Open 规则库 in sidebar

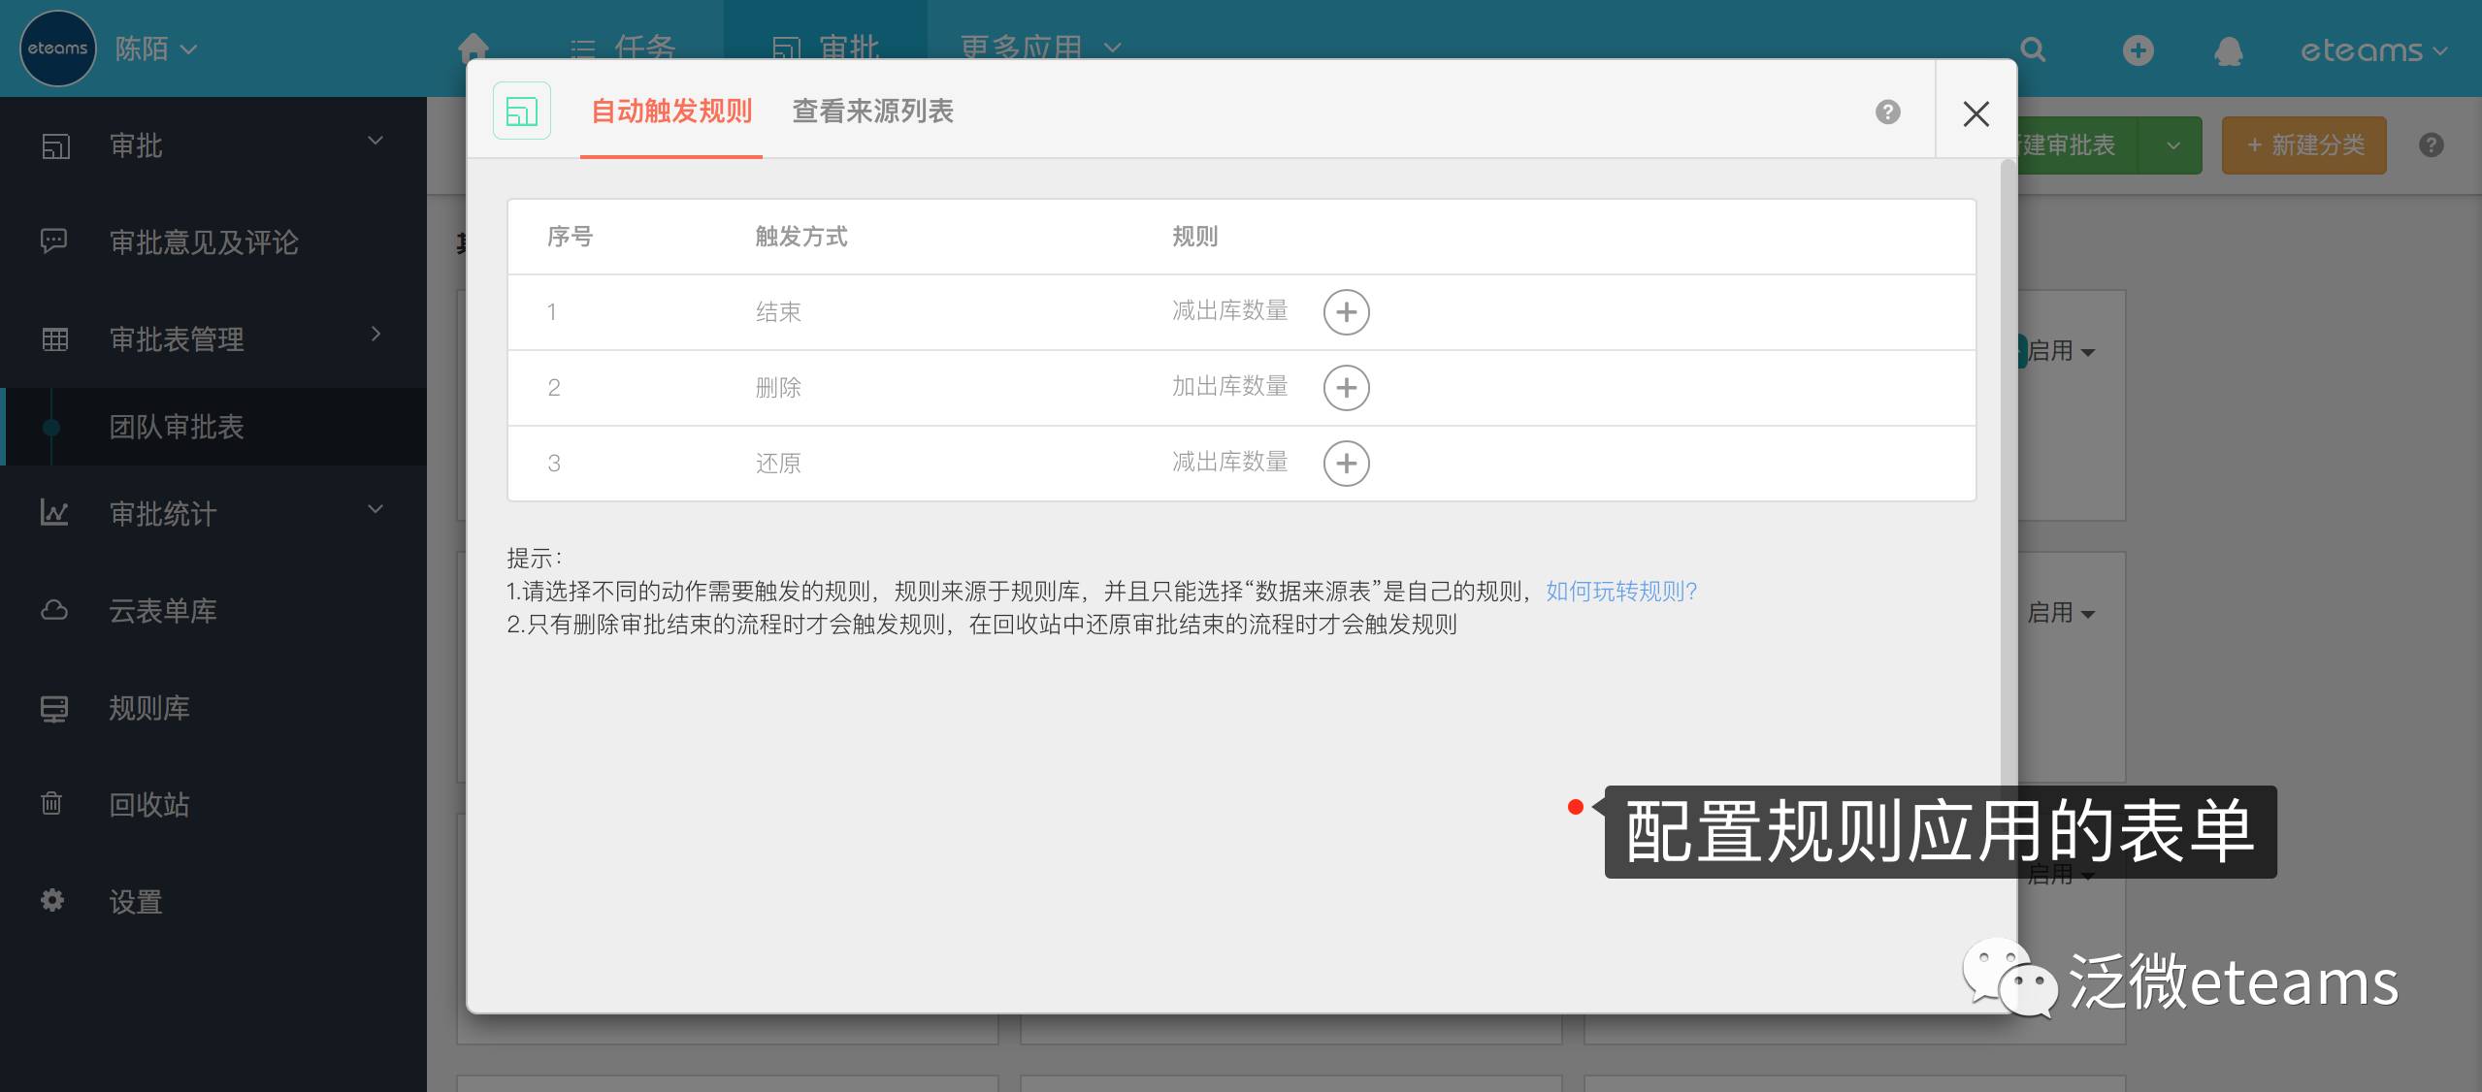(149, 708)
